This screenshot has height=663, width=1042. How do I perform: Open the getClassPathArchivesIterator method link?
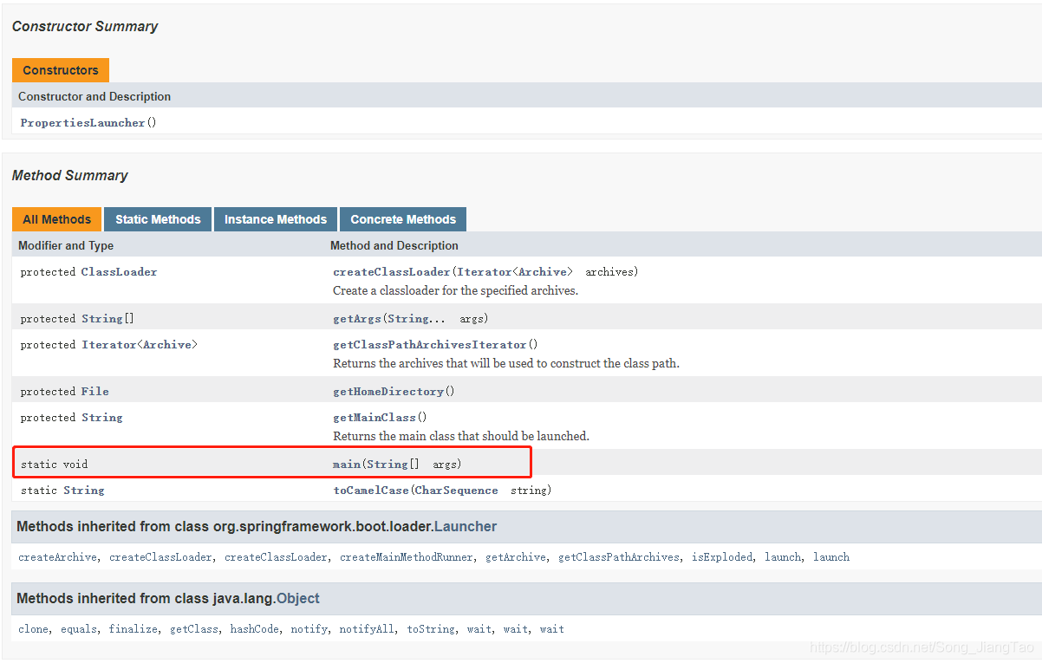pos(430,345)
